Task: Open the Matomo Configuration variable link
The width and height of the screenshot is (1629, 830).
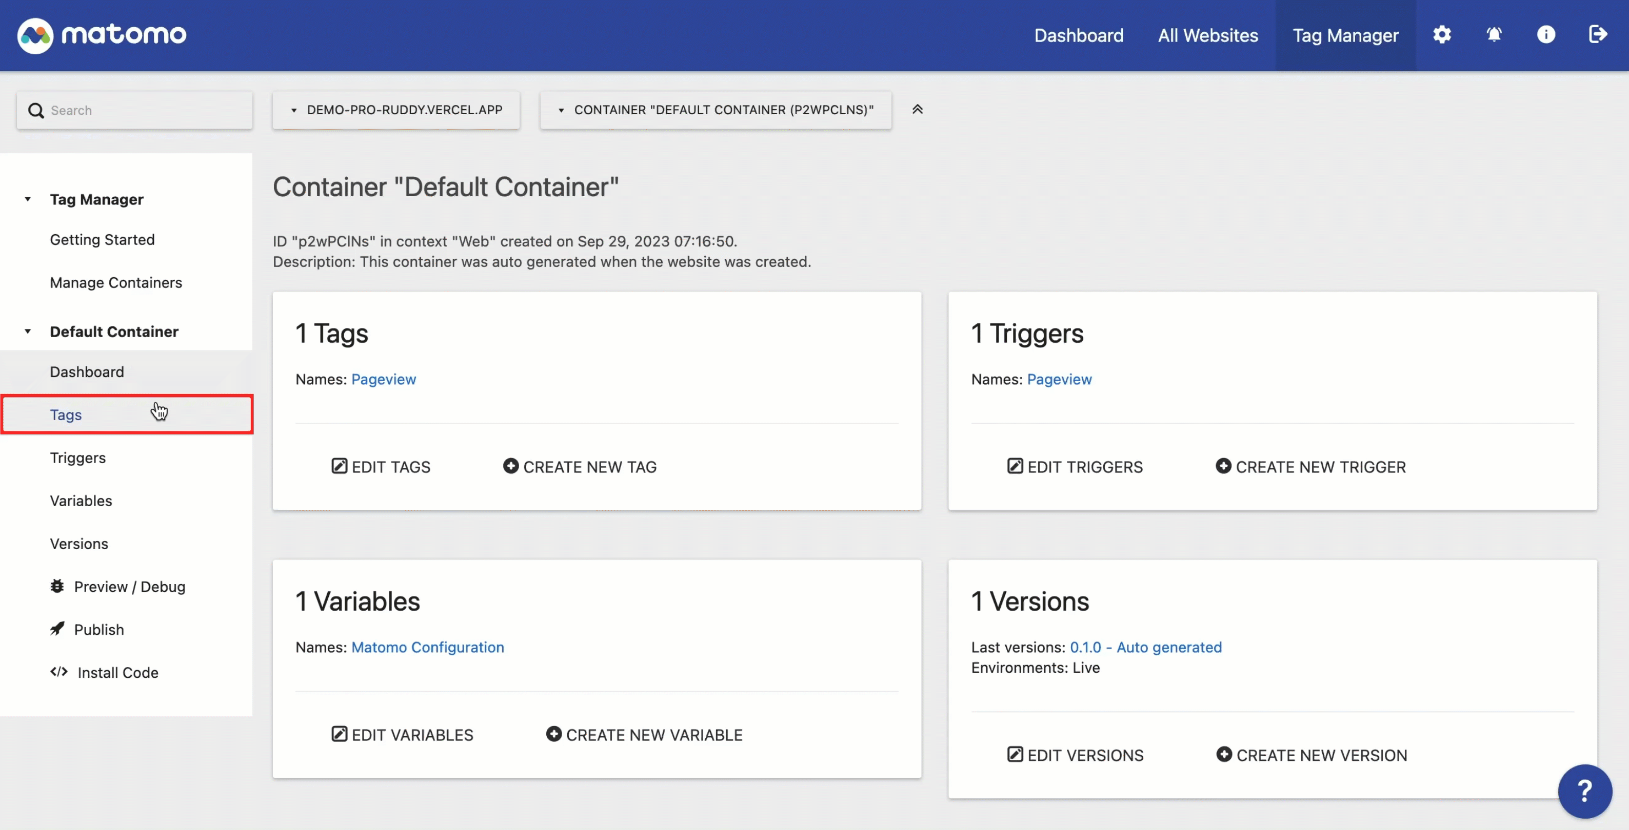Action: tap(427, 647)
